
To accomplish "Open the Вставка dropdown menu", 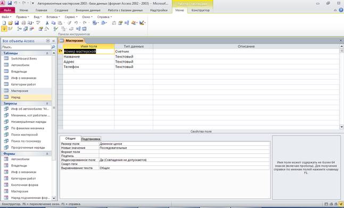I will pyautogui.click(x=53, y=17).
